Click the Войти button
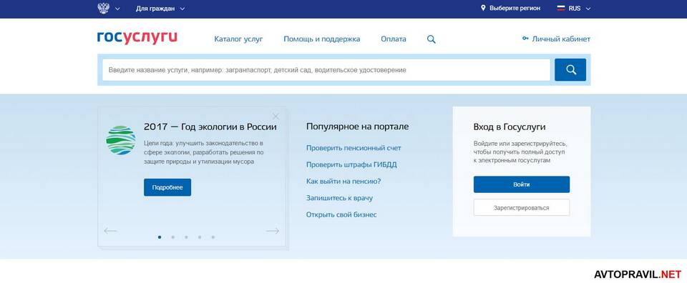The width and height of the screenshot is (687, 283). tap(522, 184)
